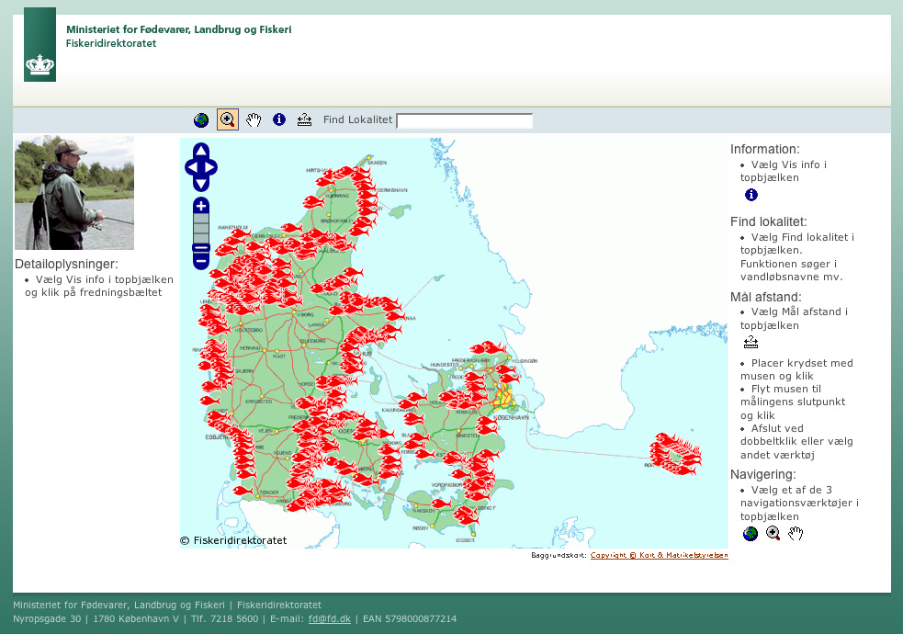This screenshot has width=903, height=634.
Task: Click the SKAGEN label on the map
Action: coord(378,163)
